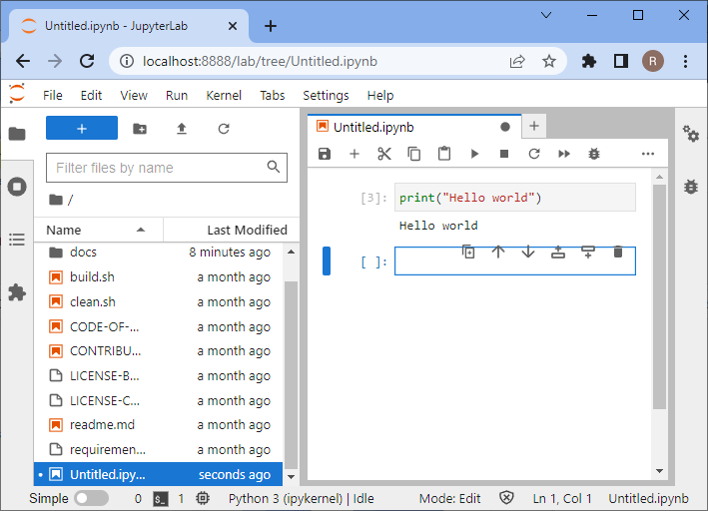
Task: Sort files by the Name column header
Action: coord(65,230)
